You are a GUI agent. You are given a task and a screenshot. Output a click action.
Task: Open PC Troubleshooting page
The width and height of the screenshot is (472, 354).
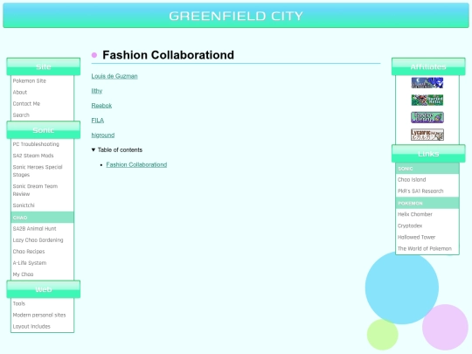tap(36, 144)
